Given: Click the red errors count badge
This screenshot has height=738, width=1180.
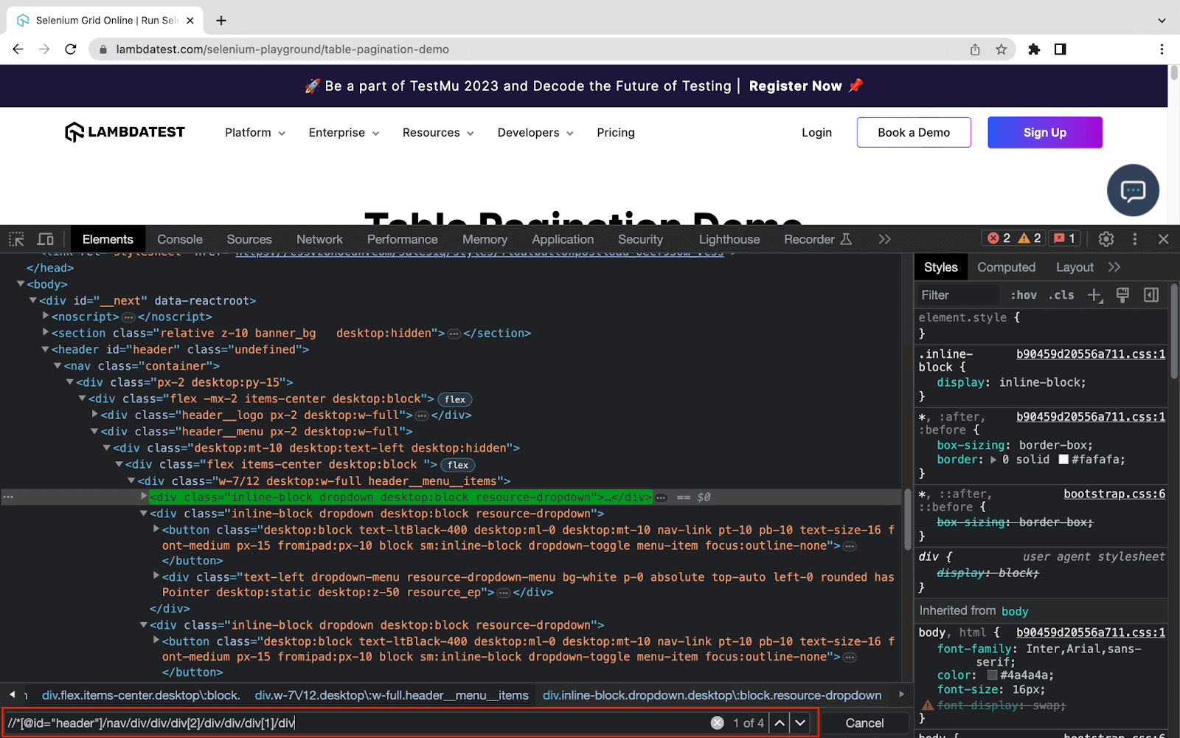Looking at the screenshot, I should tap(999, 238).
